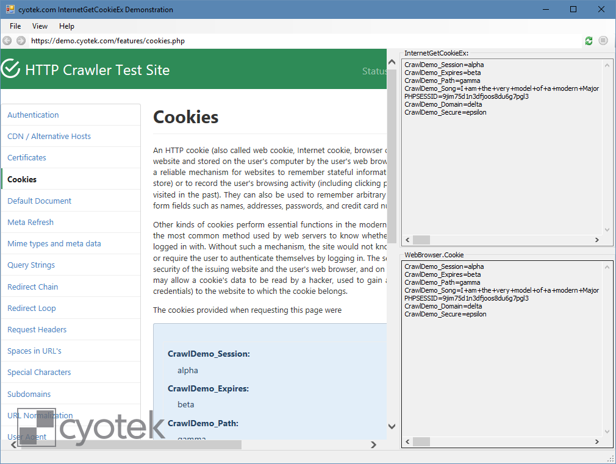
Task: Open the File menu
Action: tap(15, 26)
